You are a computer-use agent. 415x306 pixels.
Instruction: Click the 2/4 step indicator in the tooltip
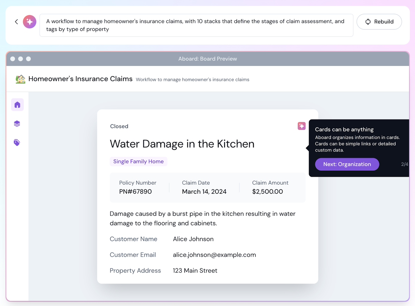click(x=404, y=164)
